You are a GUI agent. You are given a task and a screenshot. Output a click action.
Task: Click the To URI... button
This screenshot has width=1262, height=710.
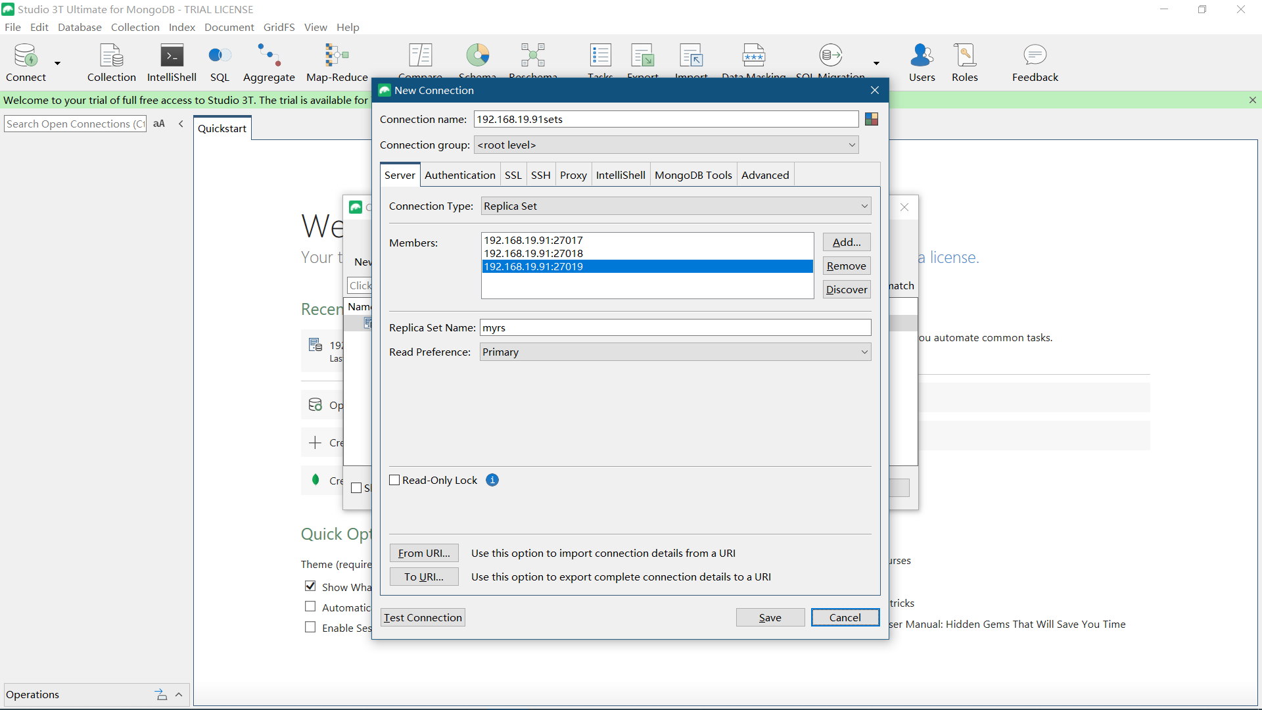[x=424, y=577]
